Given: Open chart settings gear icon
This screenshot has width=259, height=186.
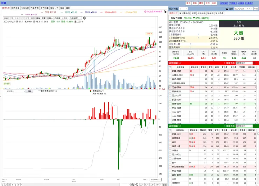Looking at the screenshot, I should coord(84,18).
